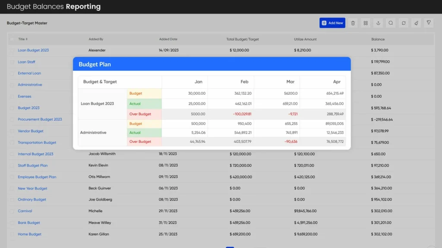
Task: Open search with the magnifier icon
Action: pos(391,23)
